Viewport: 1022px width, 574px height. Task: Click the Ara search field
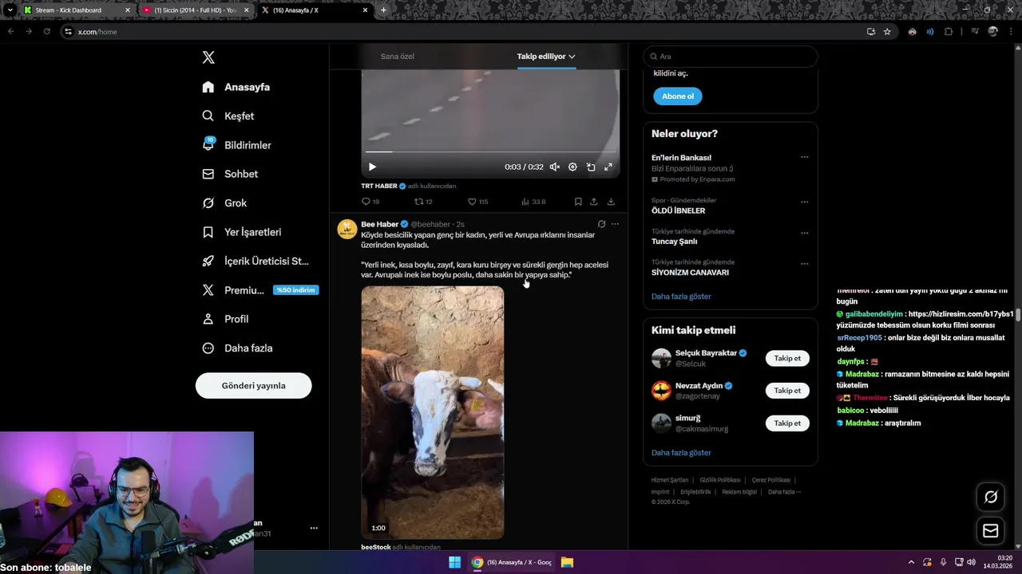pos(731,57)
